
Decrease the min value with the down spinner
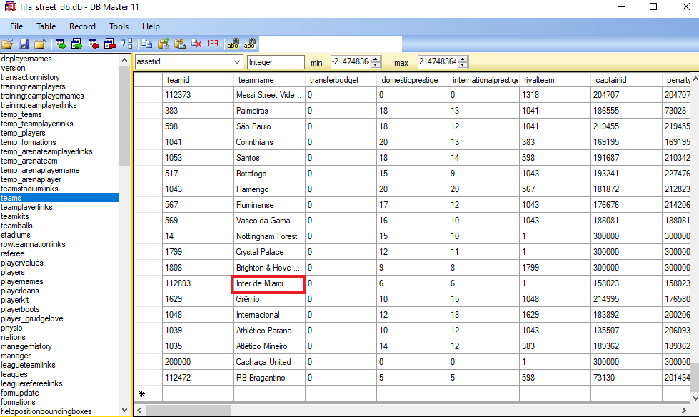tap(376, 65)
